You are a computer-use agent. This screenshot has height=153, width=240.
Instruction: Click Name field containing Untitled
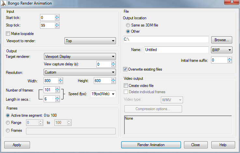pyautogui.click(x=176, y=50)
